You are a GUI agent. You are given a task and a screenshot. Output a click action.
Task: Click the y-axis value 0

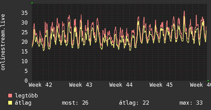(26, 81)
